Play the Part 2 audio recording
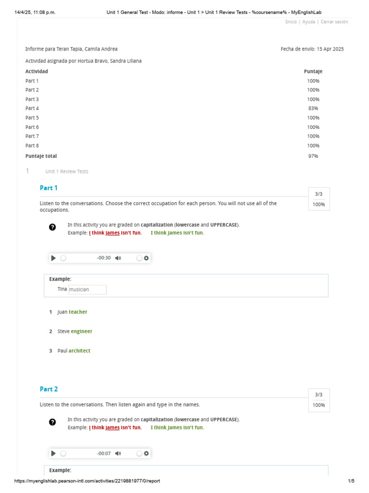 tap(53, 454)
